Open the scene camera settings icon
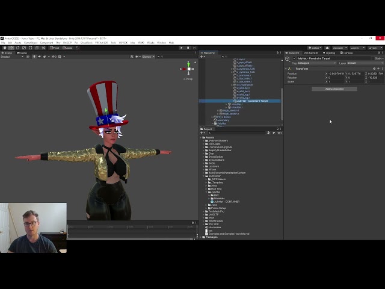385x289 pixels. [137, 57]
